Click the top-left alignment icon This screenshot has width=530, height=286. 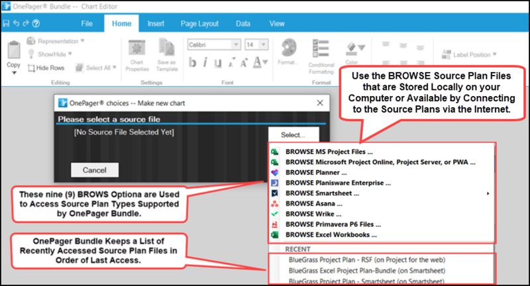[x=386, y=44]
